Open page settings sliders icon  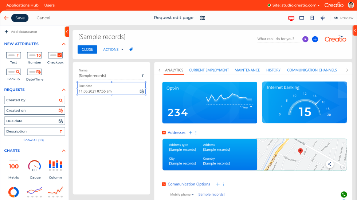point(203,18)
